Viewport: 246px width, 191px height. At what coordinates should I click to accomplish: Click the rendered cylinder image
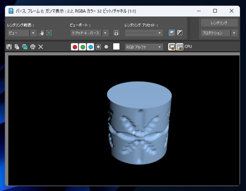pos(139,123)
